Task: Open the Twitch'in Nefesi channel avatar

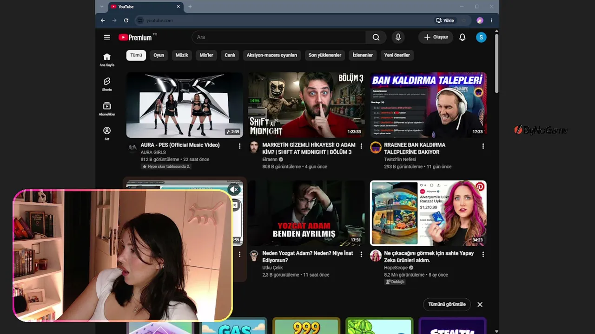Action: pyautogui.click(x=376, y=148)
